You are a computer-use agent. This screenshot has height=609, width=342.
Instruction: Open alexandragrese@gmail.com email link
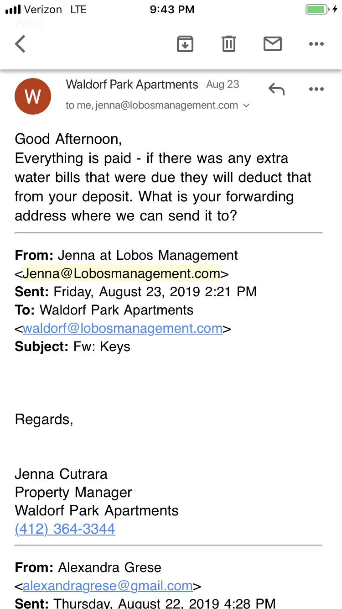click(108, 586)
